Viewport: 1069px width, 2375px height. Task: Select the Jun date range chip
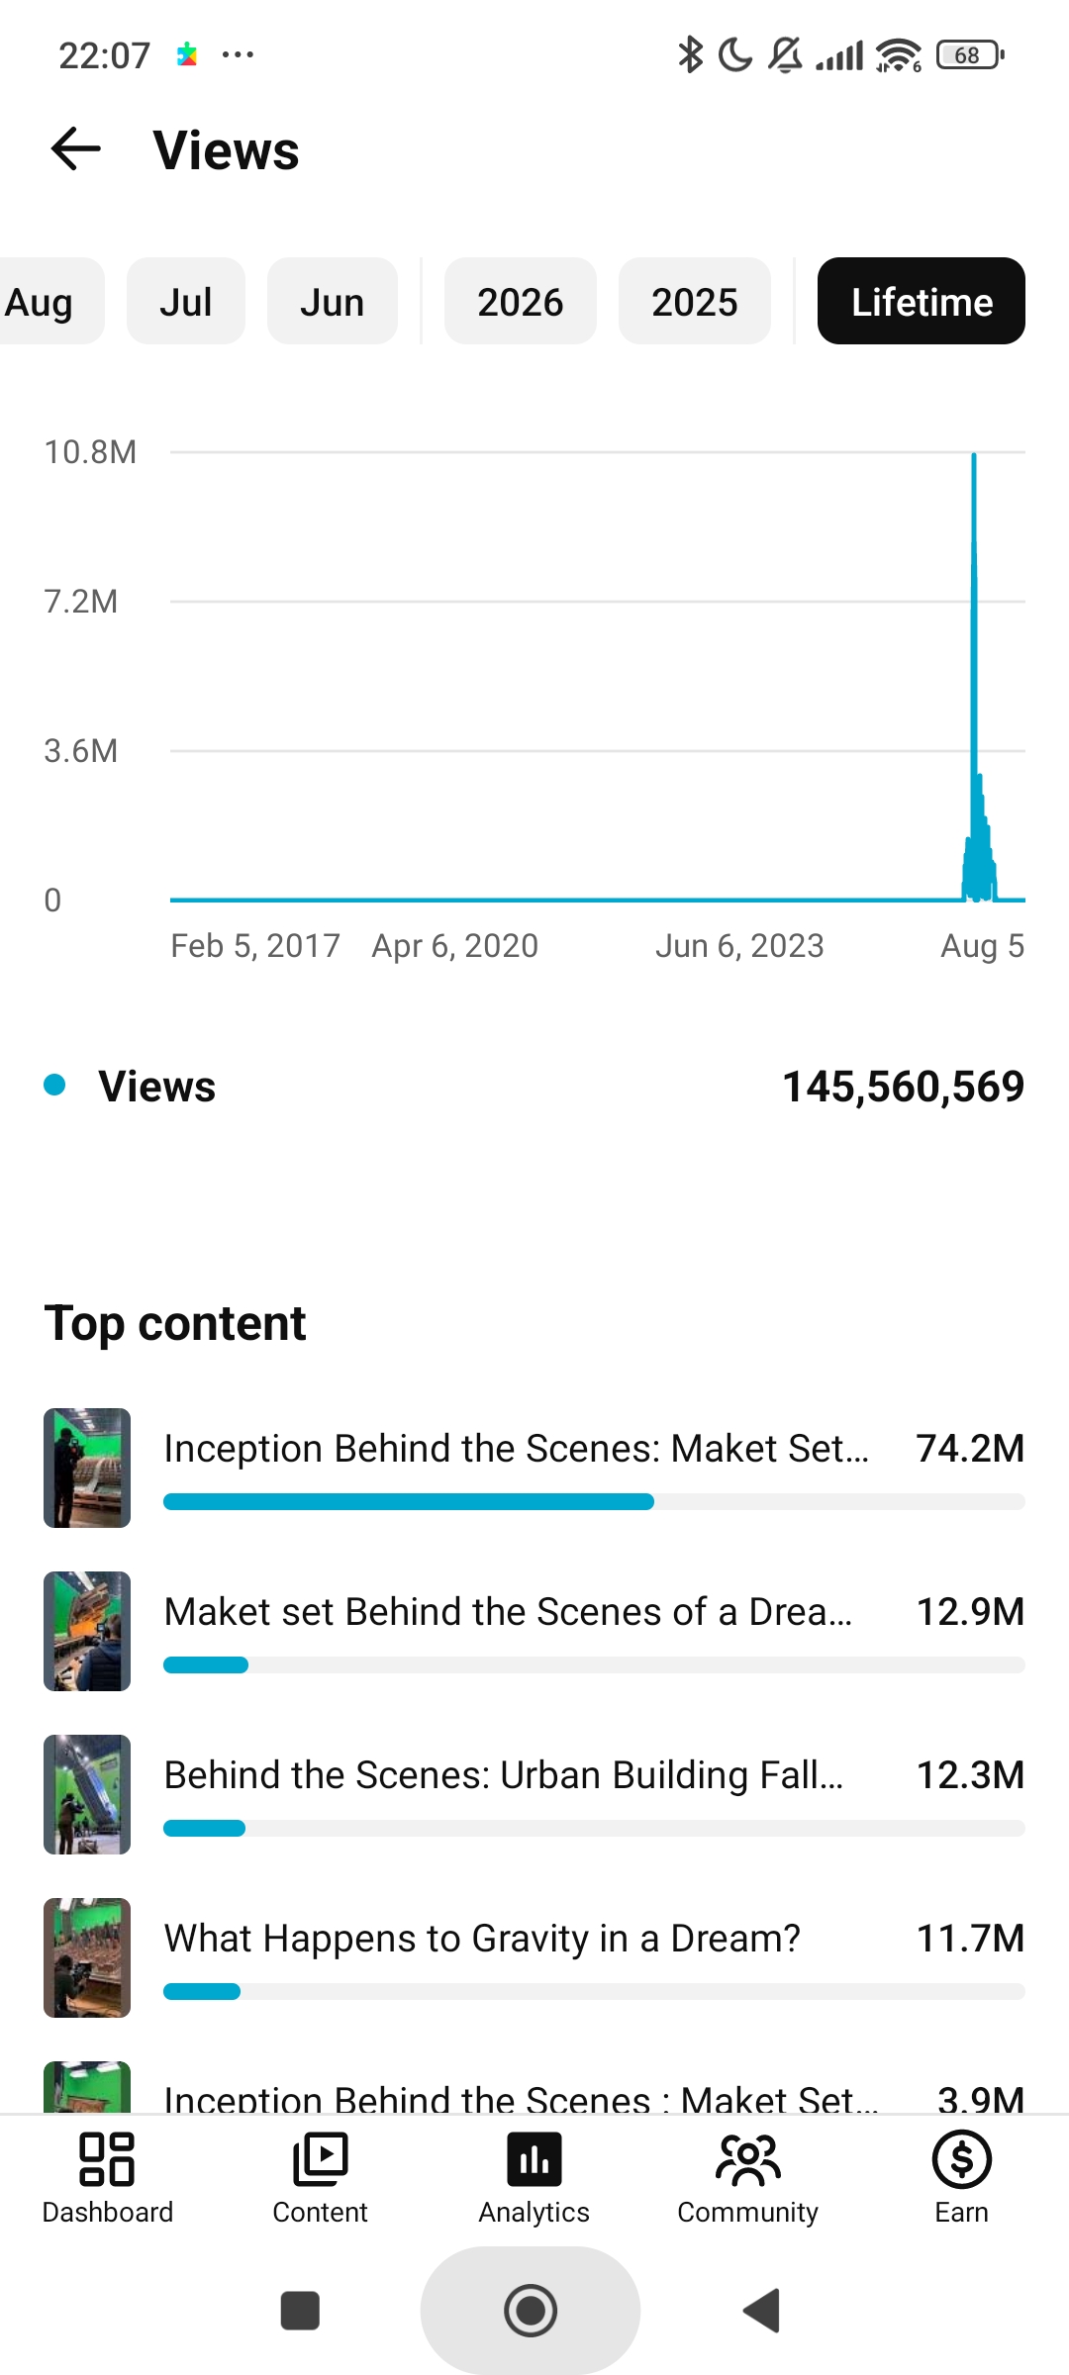[x=333, y=301]
